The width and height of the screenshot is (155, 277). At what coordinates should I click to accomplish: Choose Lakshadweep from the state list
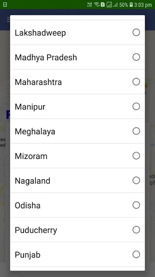click(77, 32)
